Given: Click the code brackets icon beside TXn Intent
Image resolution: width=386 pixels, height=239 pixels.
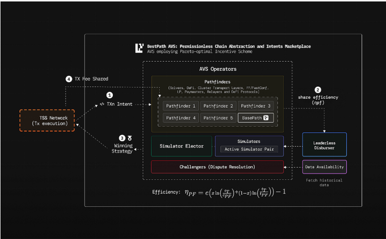Looking at the screenshot, I should 102,104.
